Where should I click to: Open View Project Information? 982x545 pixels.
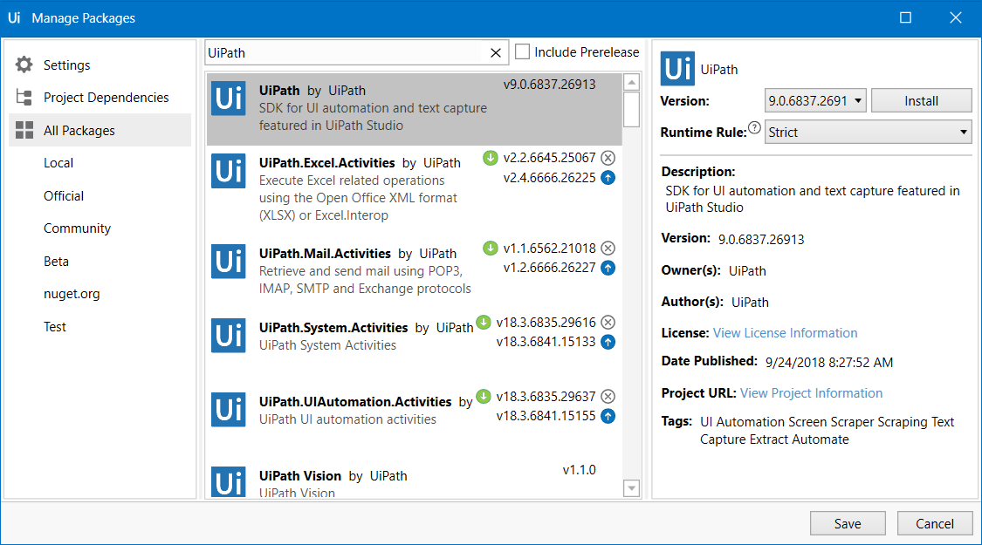pos(811,392)
